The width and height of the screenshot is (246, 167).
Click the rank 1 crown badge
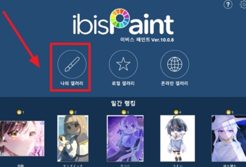coord(19,112)
